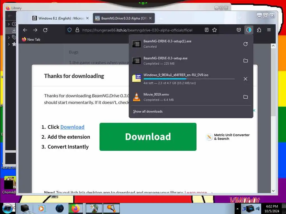Click the 'Completed — 225 MB' status text
286x214 pixels.
click(159, 64)
